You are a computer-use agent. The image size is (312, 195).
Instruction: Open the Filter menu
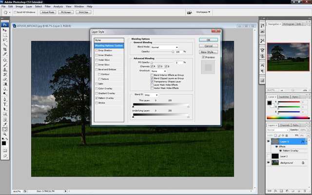pos(48,6)
